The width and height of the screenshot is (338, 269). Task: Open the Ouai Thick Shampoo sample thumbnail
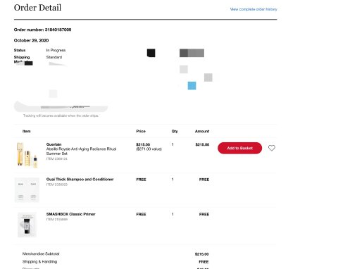click(27, 189)
